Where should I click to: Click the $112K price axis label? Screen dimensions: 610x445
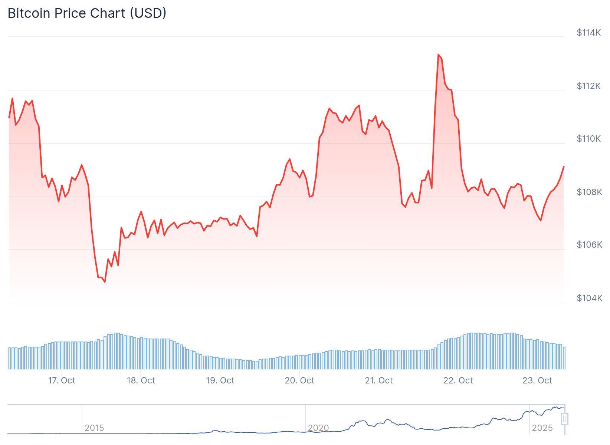[x=588, y=86]
